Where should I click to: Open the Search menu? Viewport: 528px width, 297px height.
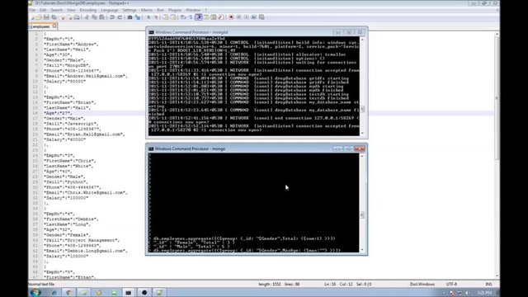(57, 10)
